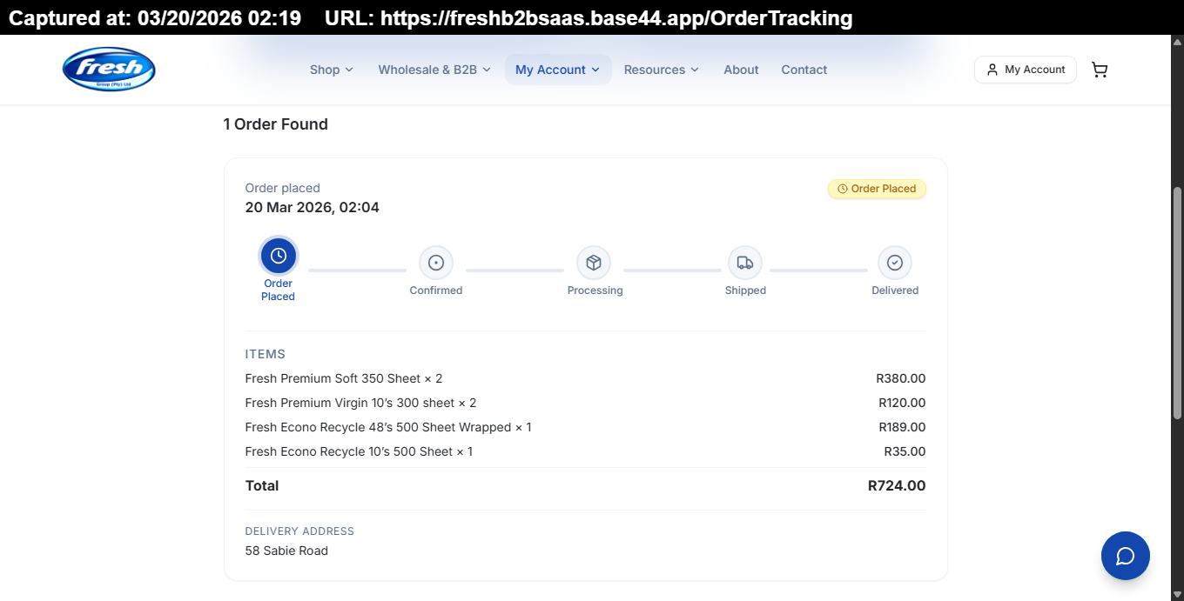Expand the Resources dropdown menu
The height and width of the screenshot is (601, 1184).
tap(662, 70)
